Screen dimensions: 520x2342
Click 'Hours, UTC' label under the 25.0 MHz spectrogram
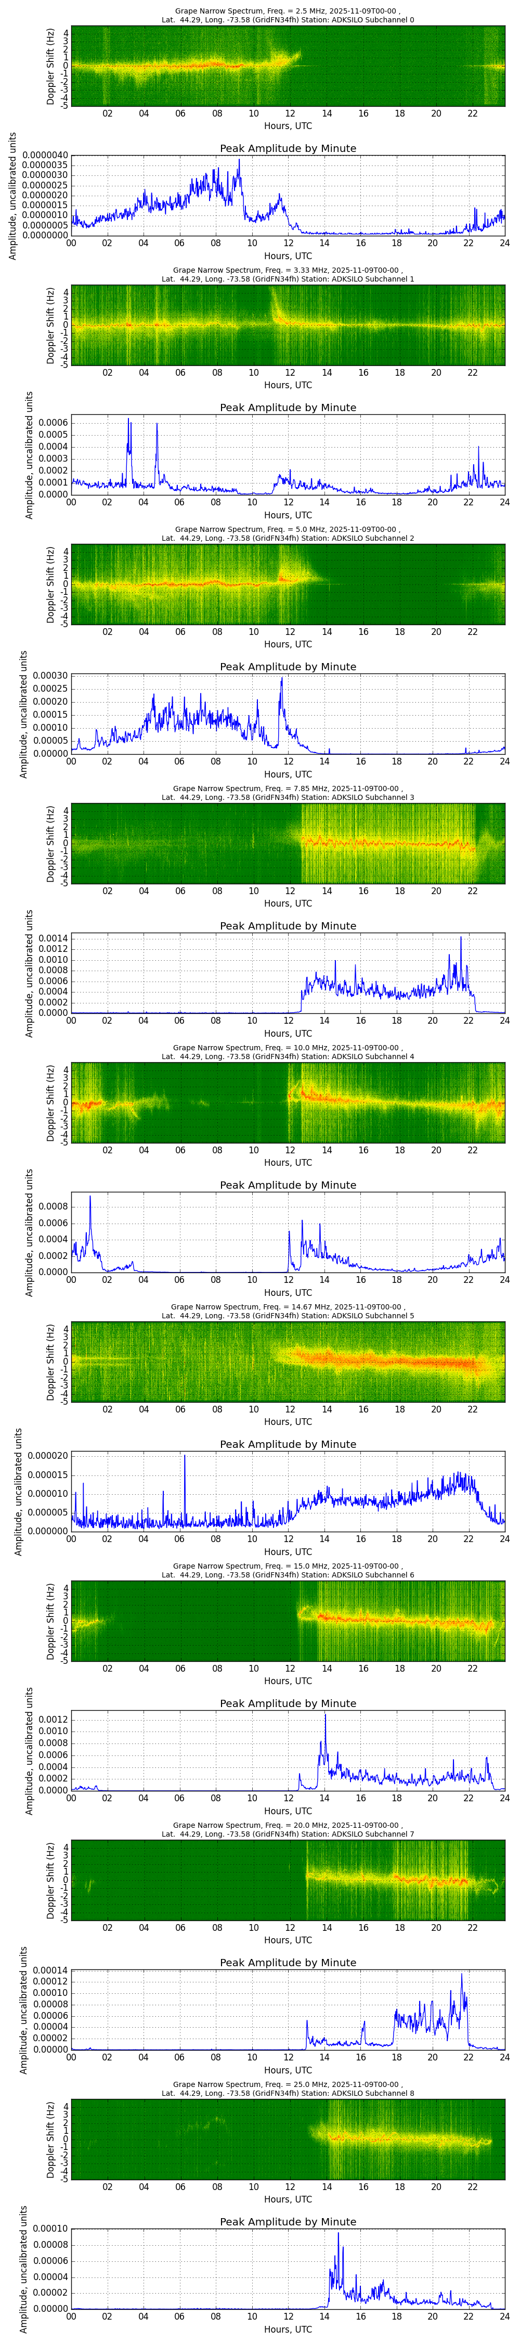[287, 2199]
